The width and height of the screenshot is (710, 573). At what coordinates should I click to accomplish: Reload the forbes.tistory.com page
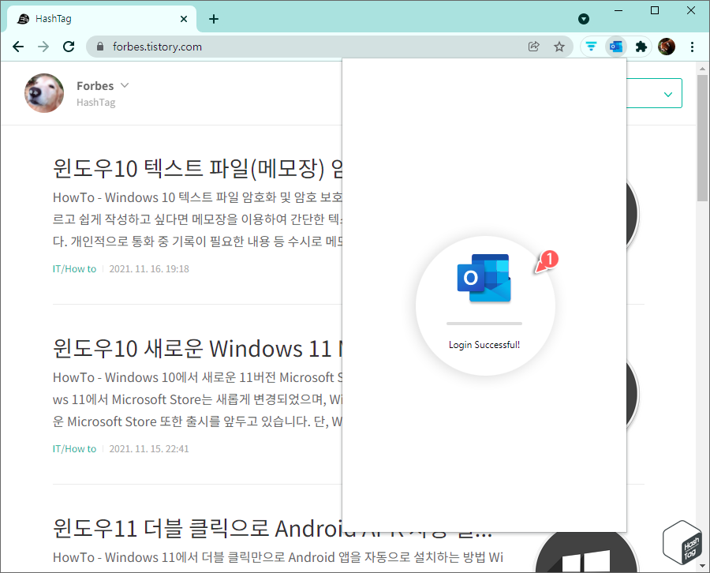coord(69,47)
